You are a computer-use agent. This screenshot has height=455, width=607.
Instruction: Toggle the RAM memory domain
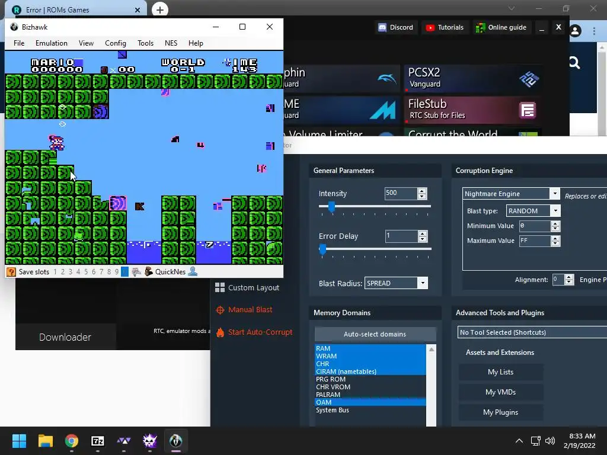[370, 348]
